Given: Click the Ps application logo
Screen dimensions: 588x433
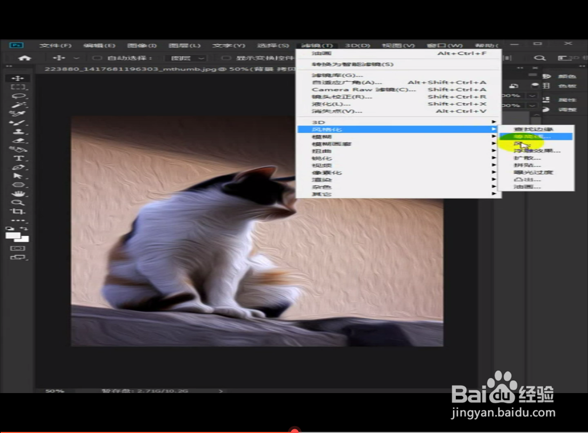Looking at the screenshot, I should click(x=17, y=45).
